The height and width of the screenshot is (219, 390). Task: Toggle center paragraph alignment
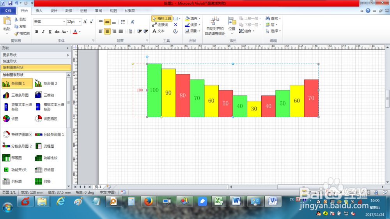(107, 31)
